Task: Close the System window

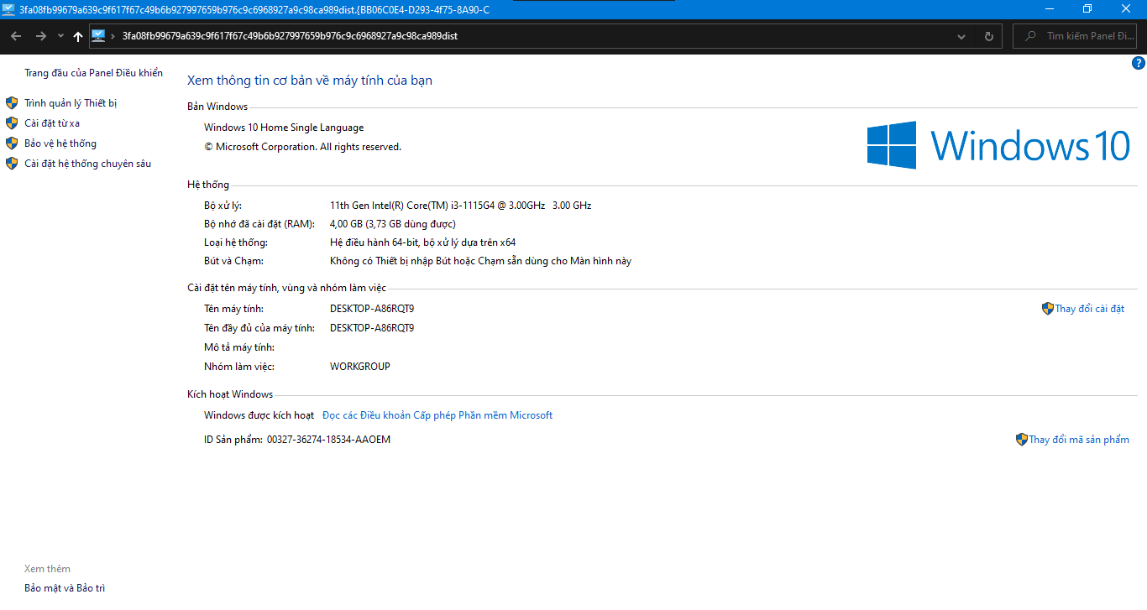Action: 1126,9
